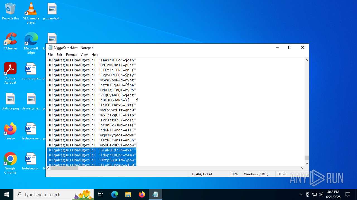Viewport: 357px width, 200px height.
Task: Click the Notepad title bar icon
Action: [x=50, y=47]
